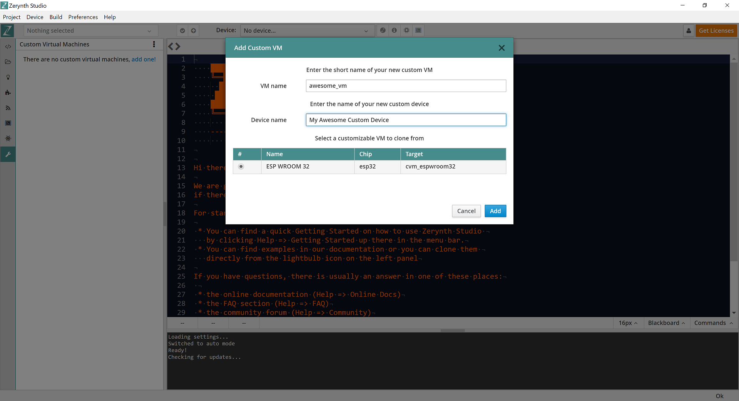Viewport: 739px width, 401px height.
Task: Click the chip virtualize device toolbar icon
Action: [406, 30]
